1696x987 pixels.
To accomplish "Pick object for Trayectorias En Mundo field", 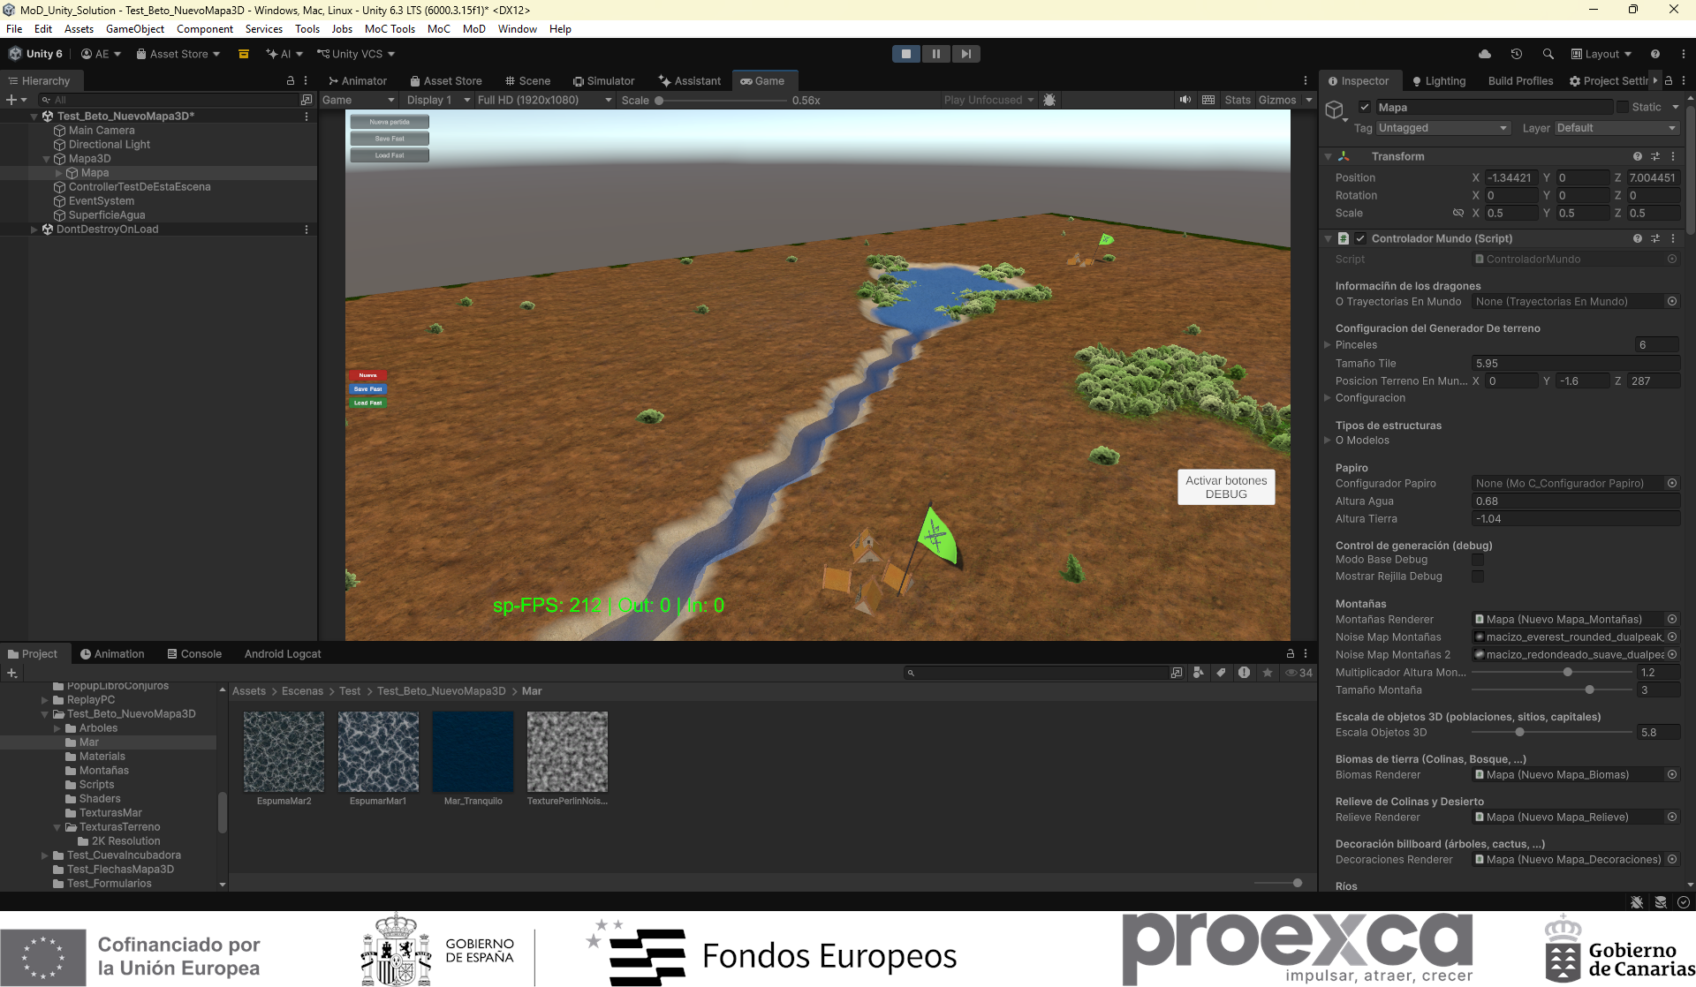I will (x=1672, y=302).
